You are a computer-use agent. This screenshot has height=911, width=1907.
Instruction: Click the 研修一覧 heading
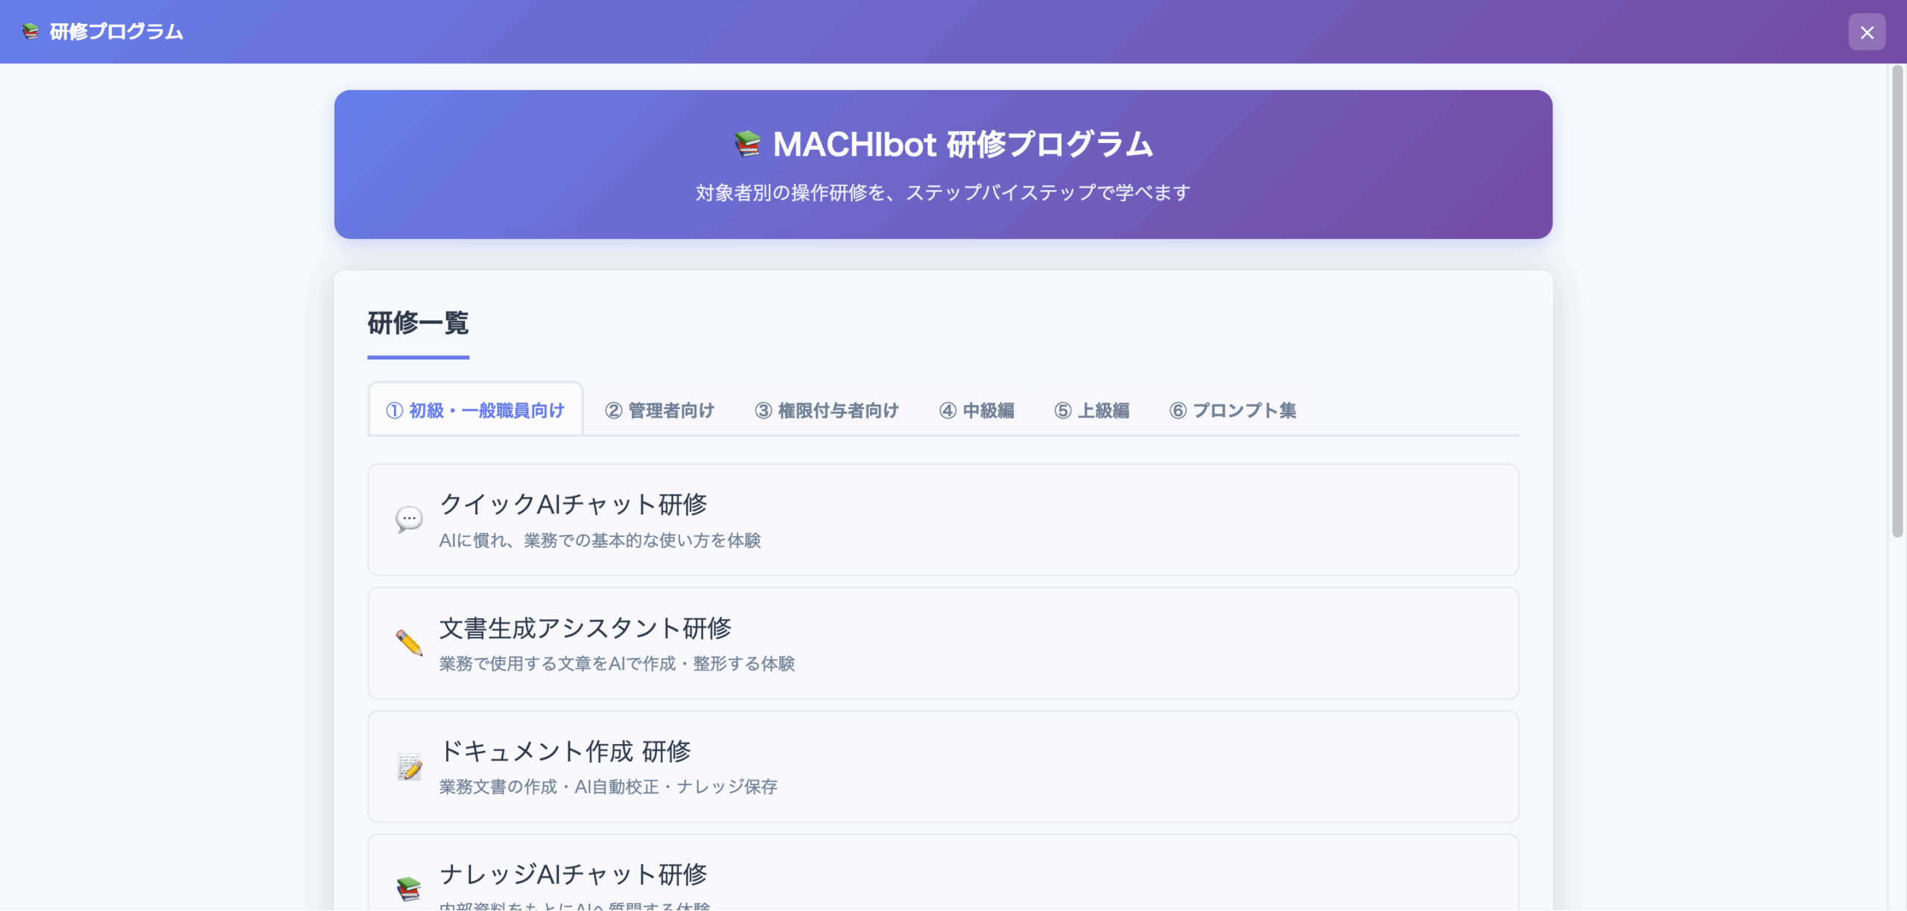pos(418,323)
